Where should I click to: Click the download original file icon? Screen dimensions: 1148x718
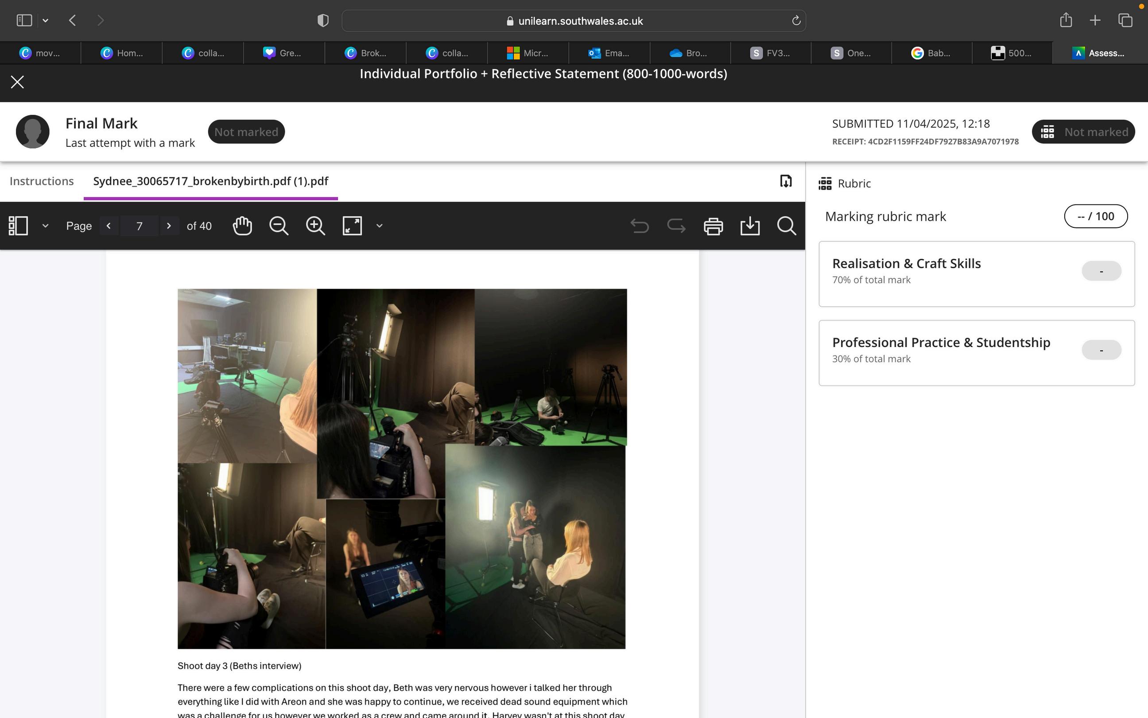tap(786, 181)
